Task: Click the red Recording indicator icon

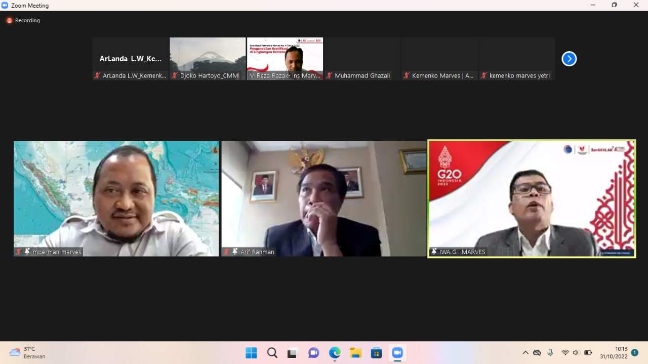Action: [x=9, y=20]
